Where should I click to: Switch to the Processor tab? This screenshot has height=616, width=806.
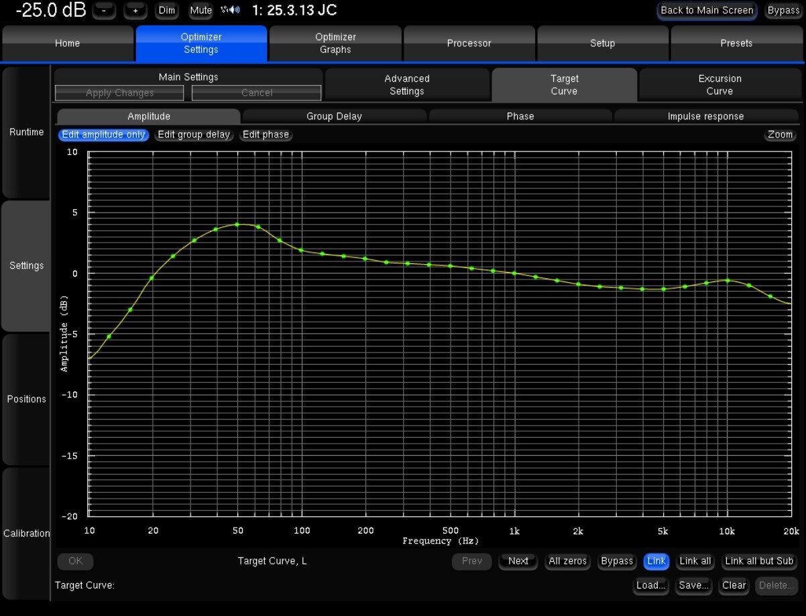469,44
